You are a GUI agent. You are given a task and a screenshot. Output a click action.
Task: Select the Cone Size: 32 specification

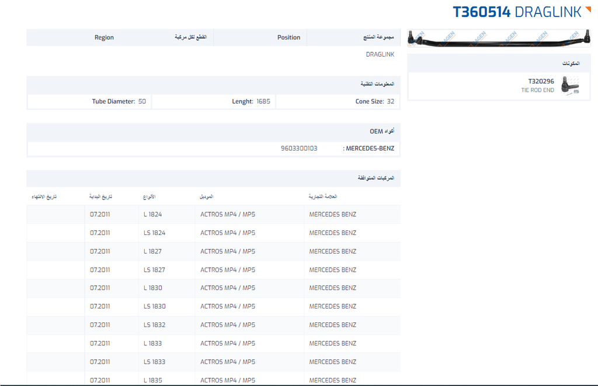(x=375, y=101)
